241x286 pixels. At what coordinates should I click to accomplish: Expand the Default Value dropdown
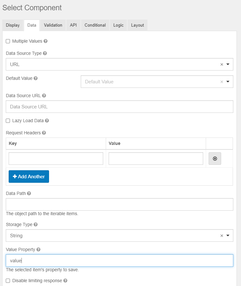(x=228, y=81)
